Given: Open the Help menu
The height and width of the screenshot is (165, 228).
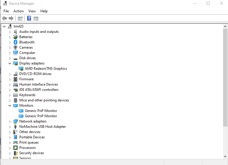Looking at the screenshot, I should pos(44,11).
